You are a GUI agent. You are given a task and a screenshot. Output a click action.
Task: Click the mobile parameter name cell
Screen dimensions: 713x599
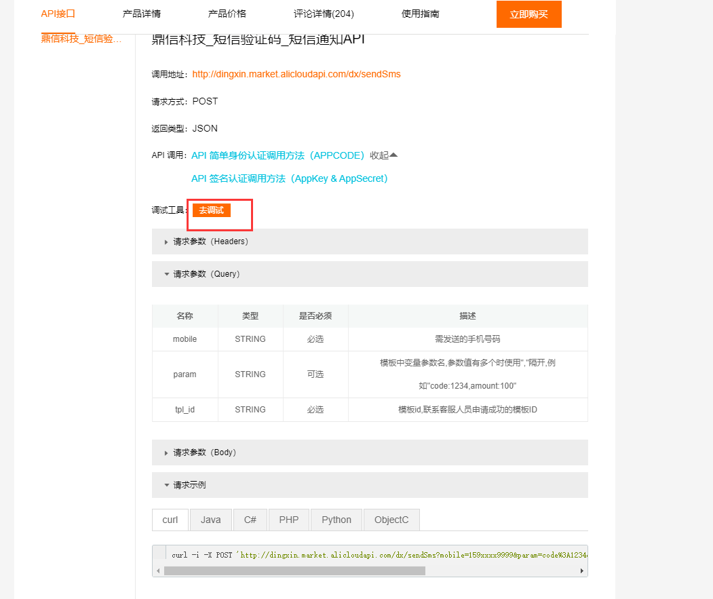(185, 339)
